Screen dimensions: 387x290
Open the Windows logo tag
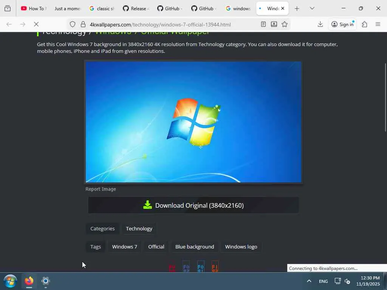[x=241, y=247]
